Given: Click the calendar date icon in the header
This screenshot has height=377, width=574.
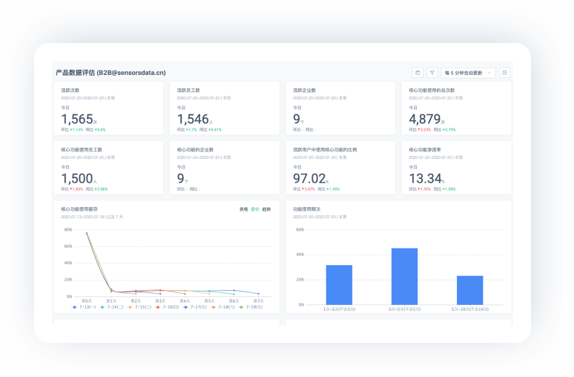Looking at the screenshot, I should (x=418, y=73).
